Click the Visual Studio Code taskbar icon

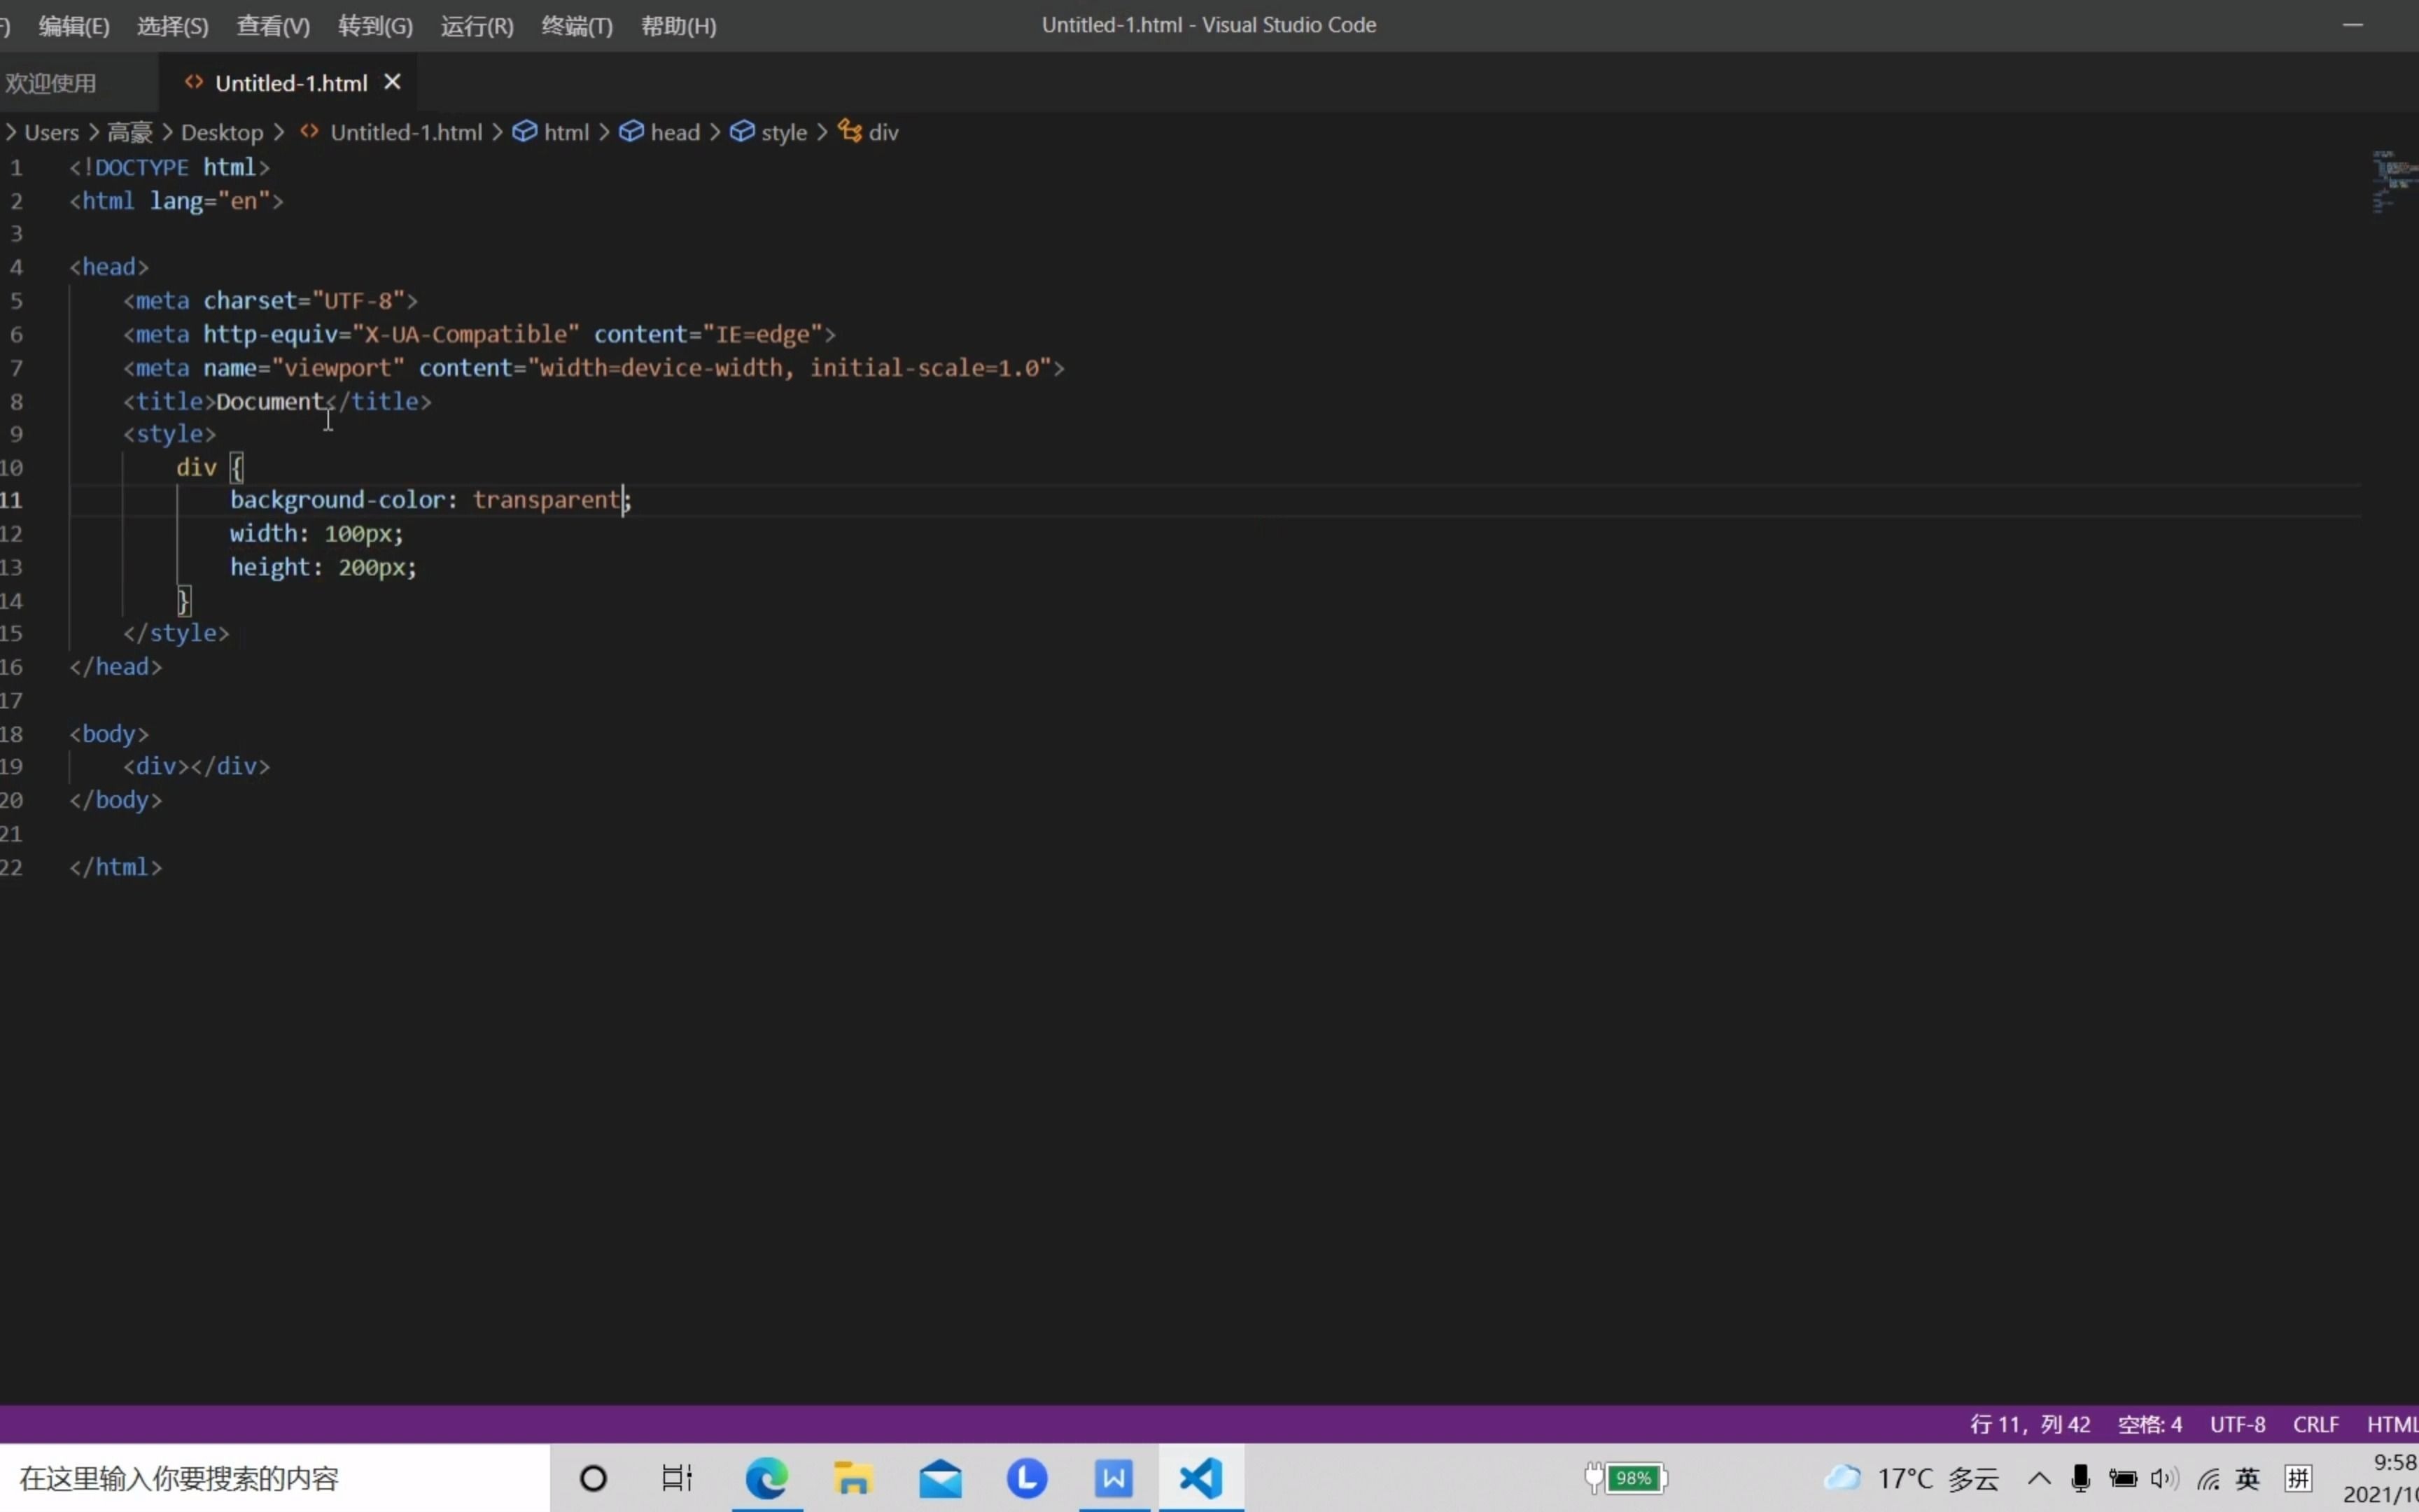(1200, 1477)
